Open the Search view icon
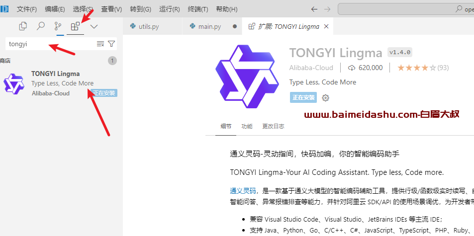Screen dimensions: 474x236 pos(40,26)
